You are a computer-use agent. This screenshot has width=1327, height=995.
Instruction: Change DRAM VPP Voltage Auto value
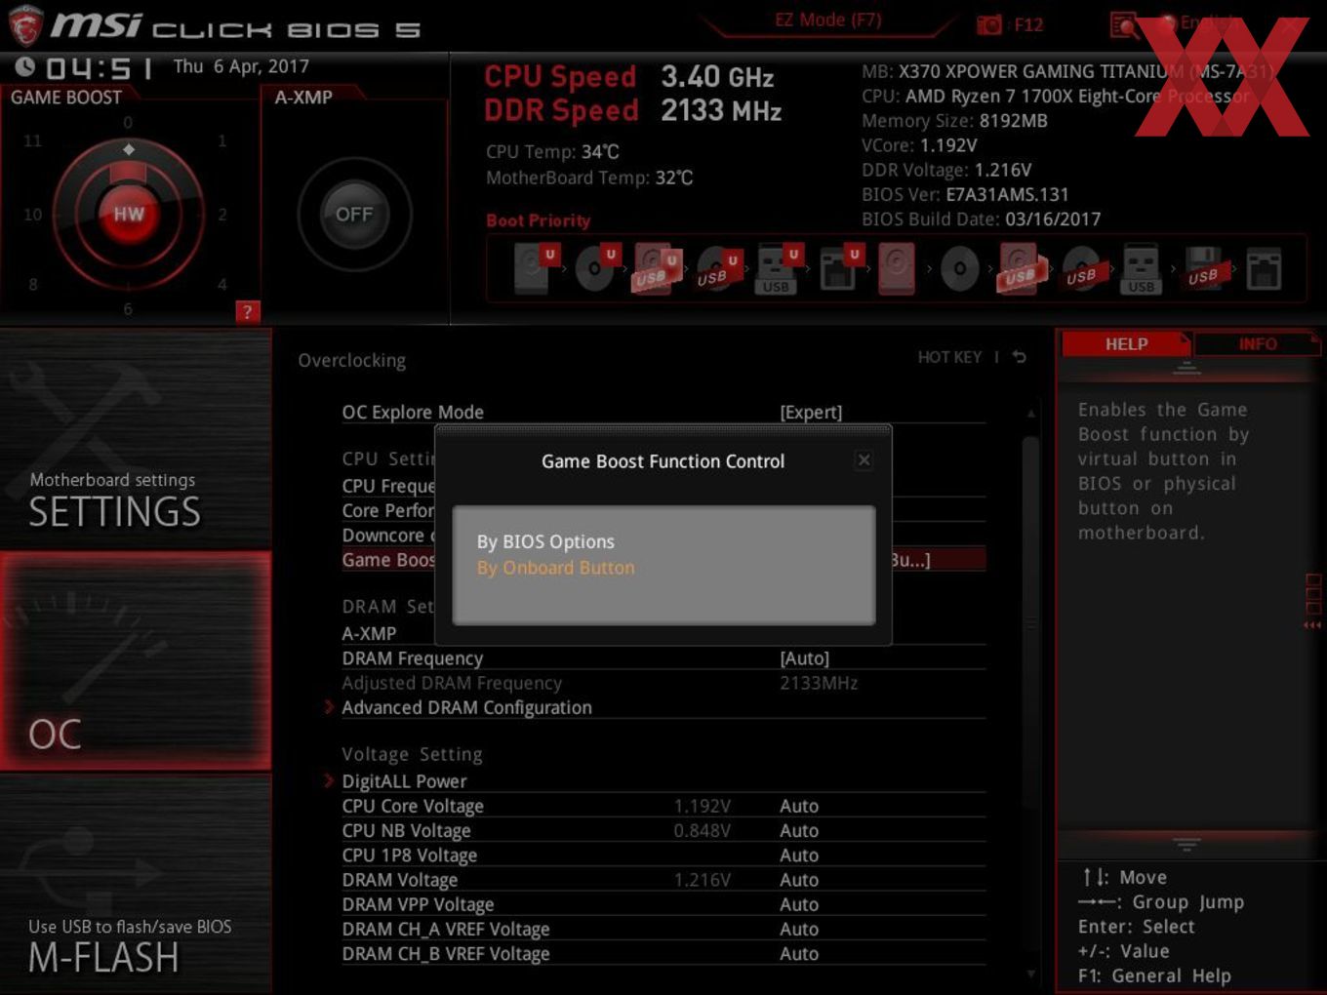[x=799, y=905]
